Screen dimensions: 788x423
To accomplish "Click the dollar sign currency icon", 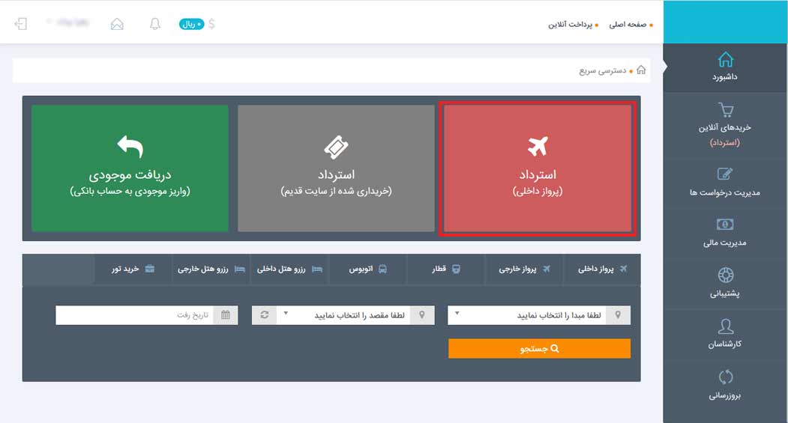I will coord(211,24).
